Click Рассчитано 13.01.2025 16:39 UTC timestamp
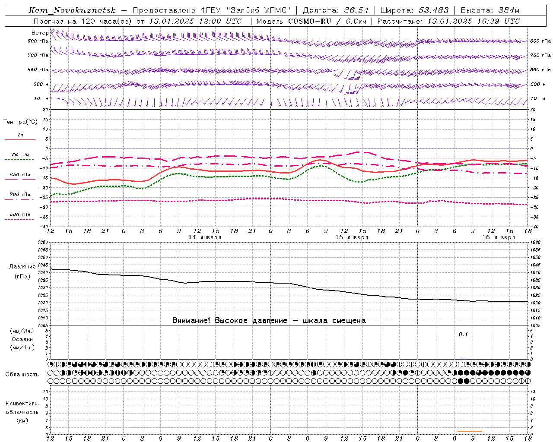This screenshot has width=553, height=442. pos(448,21)
